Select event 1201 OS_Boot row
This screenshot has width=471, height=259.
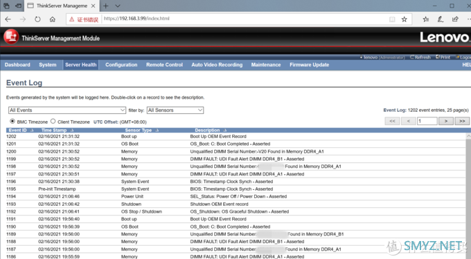click(x=235, y=144)
